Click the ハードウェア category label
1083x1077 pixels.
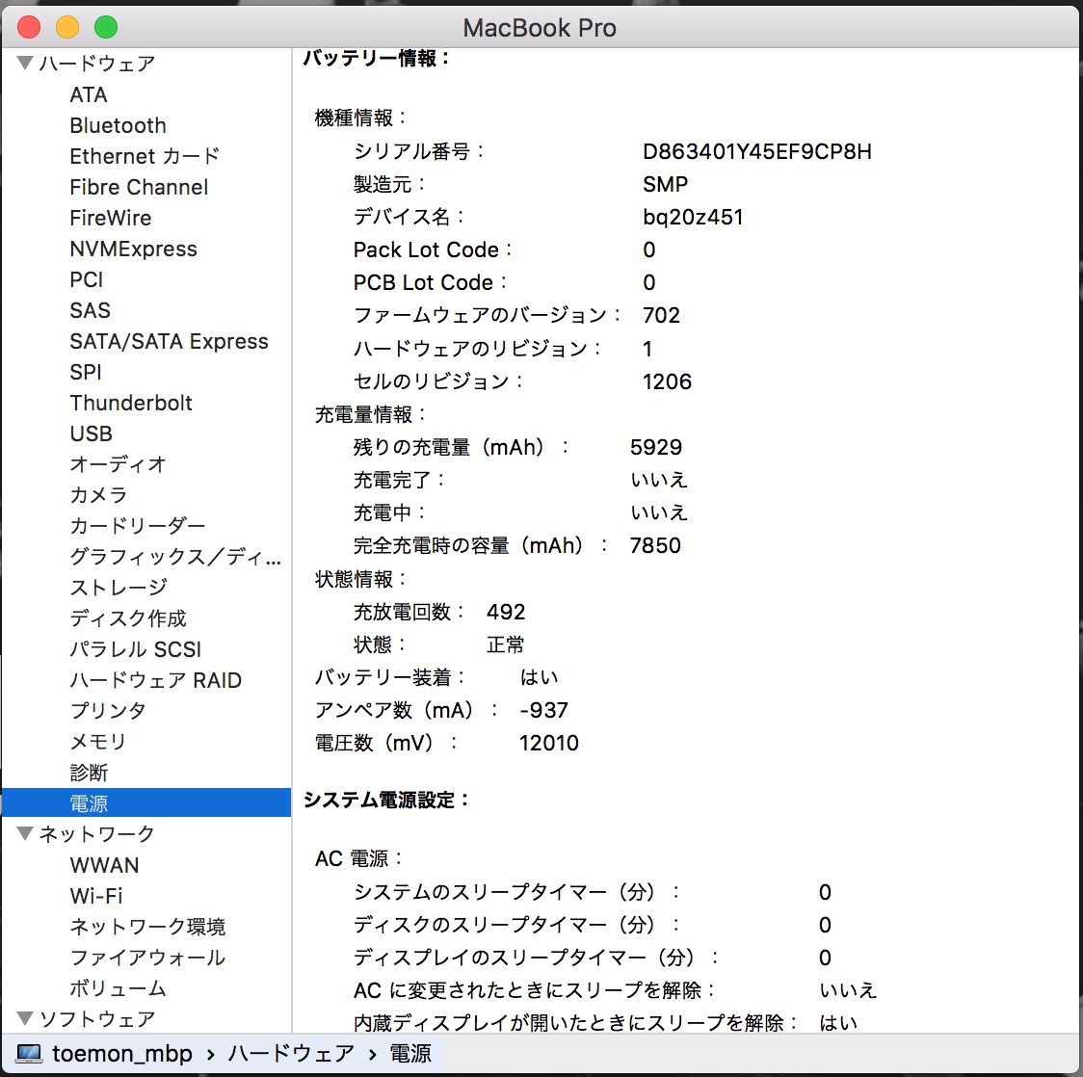[97, 64]
